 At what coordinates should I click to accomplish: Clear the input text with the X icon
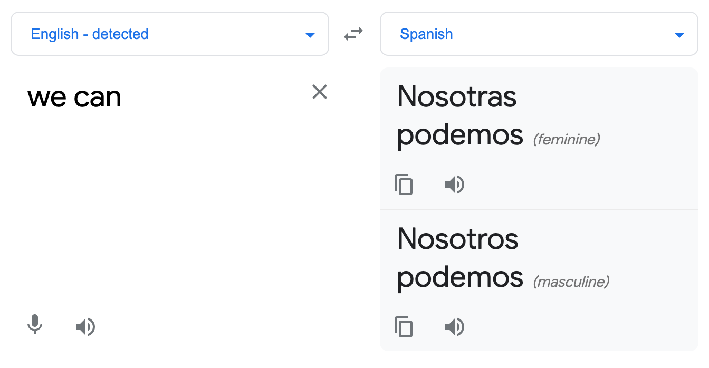click(x=320, y=92)
